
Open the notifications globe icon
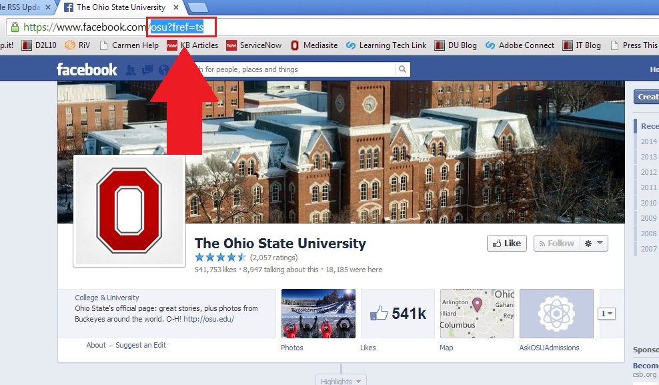coord(163,69)
